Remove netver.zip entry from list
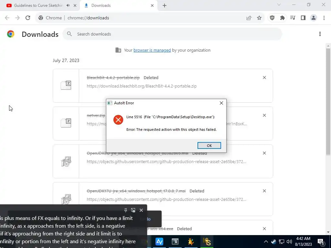The height and width of the screenshot is (248, 331). pyautogui.click(x=264, y=115)
